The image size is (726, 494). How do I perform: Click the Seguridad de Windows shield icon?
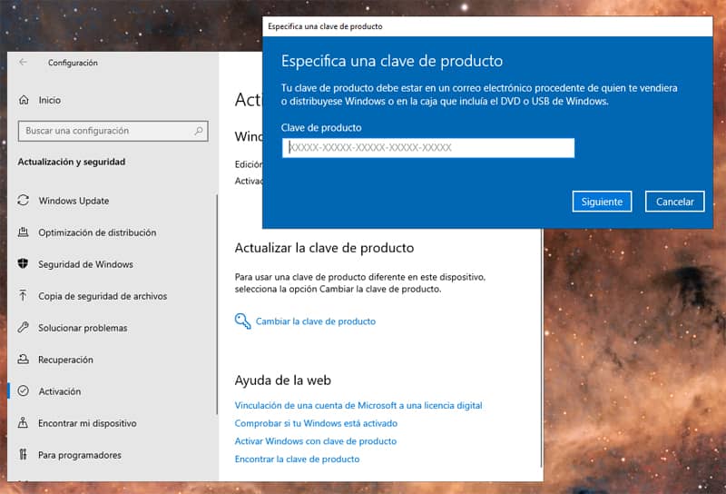point(24,263)
